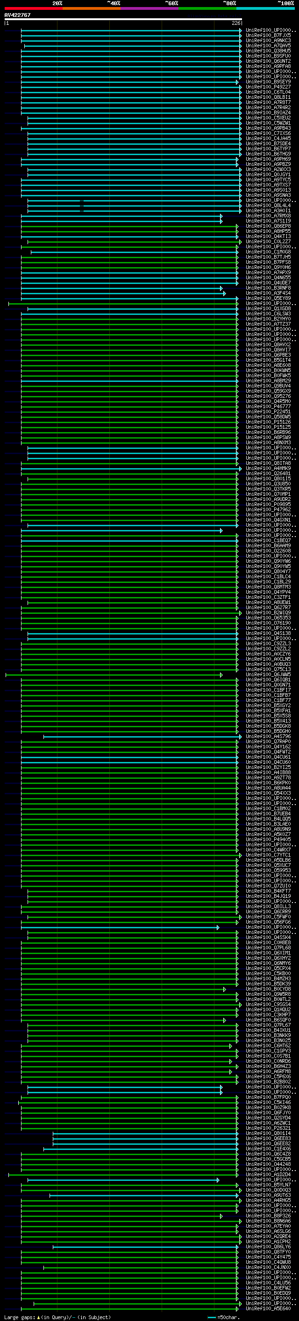The width and height of the screenshot is (299, 1321).
Task: Click label UniRef100_A8NXM3
Action: [x=268, y=443]
